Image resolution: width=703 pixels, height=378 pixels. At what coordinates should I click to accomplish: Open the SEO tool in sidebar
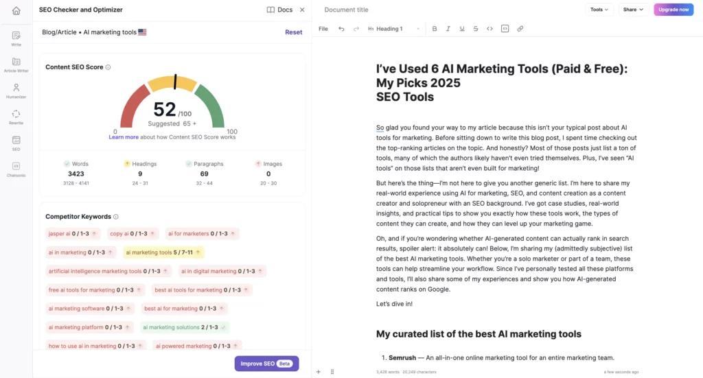pyautogui.click(x=16, y=143)
